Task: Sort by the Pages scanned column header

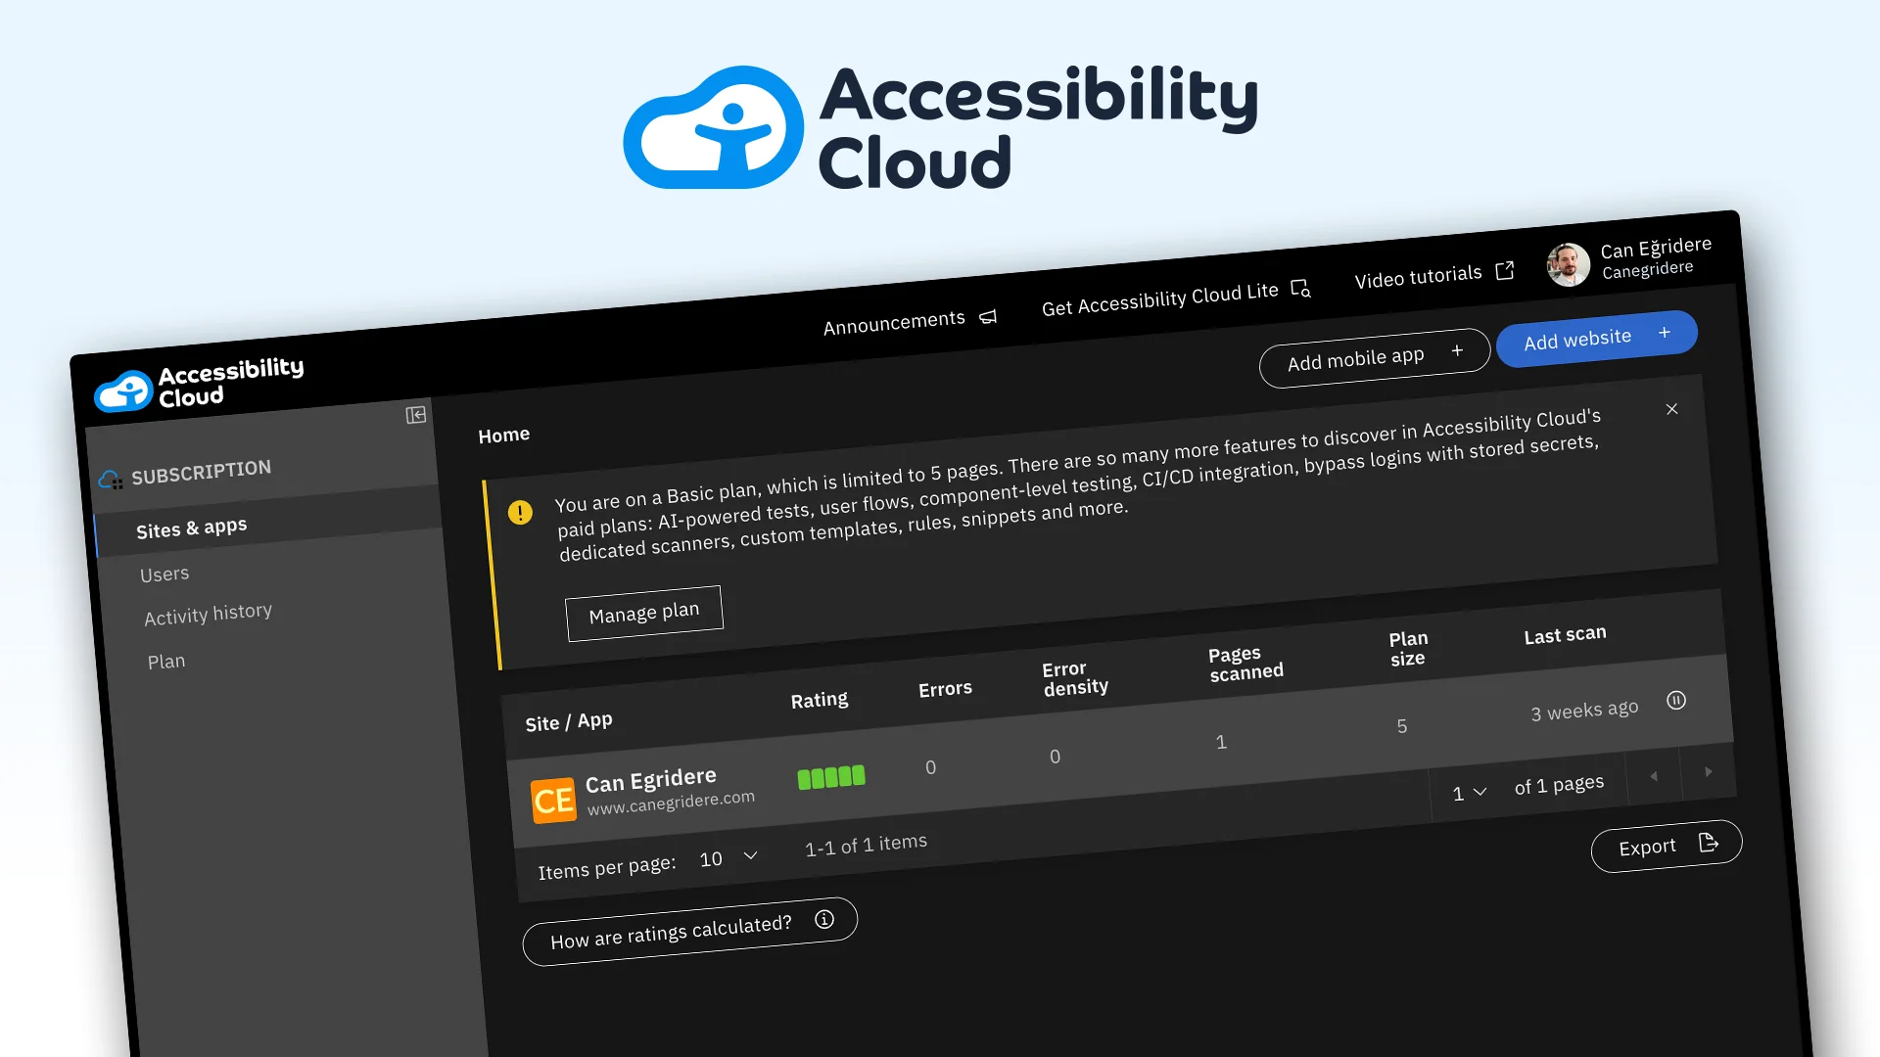Action: pyautogui.click(x=1245, y=664)
